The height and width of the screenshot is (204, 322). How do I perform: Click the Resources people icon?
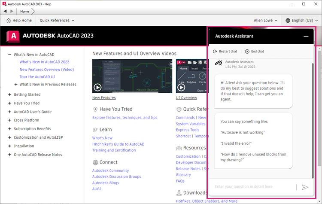point(179,148)
